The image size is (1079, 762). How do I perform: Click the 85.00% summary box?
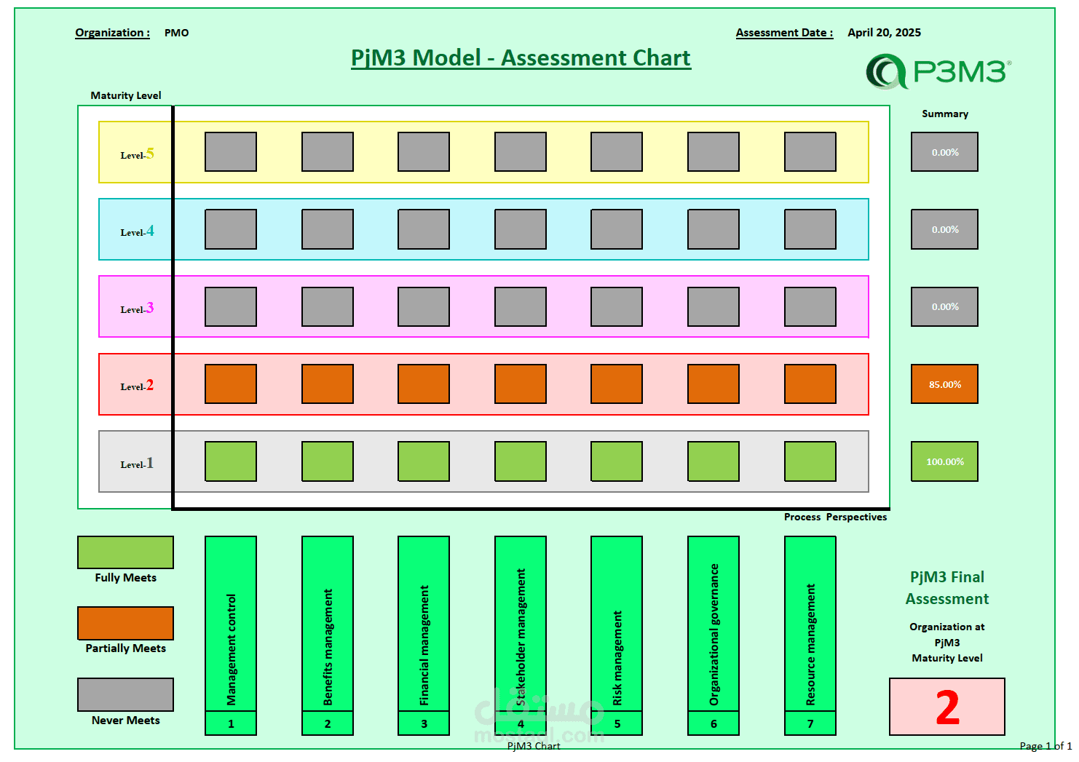944,384
